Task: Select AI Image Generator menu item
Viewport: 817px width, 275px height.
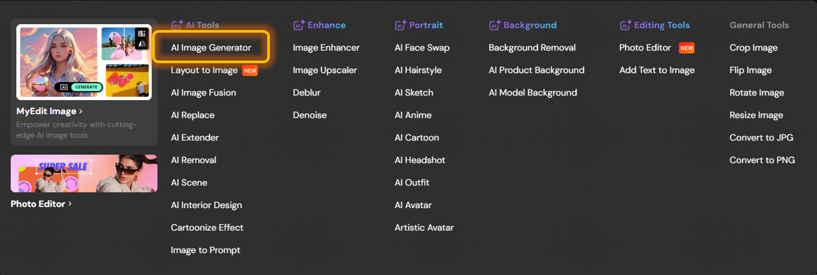Action: (x=211, y=47)
